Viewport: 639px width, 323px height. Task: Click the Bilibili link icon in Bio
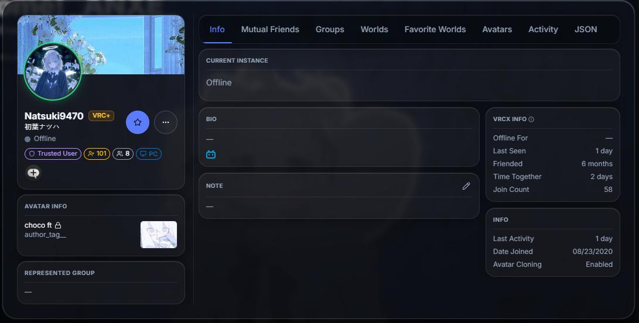pos(211,154)
